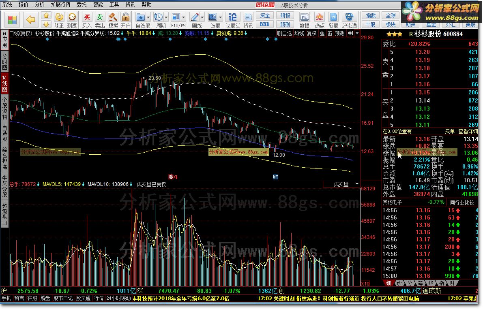Click the 研报 button
483x309 pixels.
click(x=285, y=16)
